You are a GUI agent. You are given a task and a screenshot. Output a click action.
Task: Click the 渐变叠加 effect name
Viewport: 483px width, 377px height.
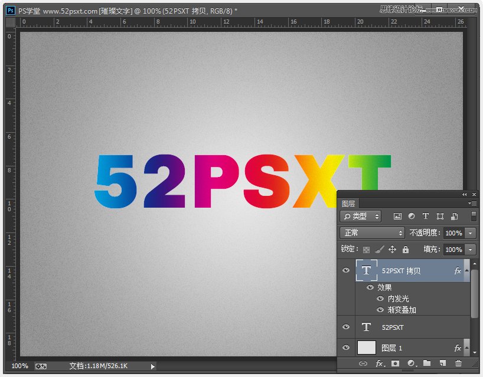click(x=402, y=310)
